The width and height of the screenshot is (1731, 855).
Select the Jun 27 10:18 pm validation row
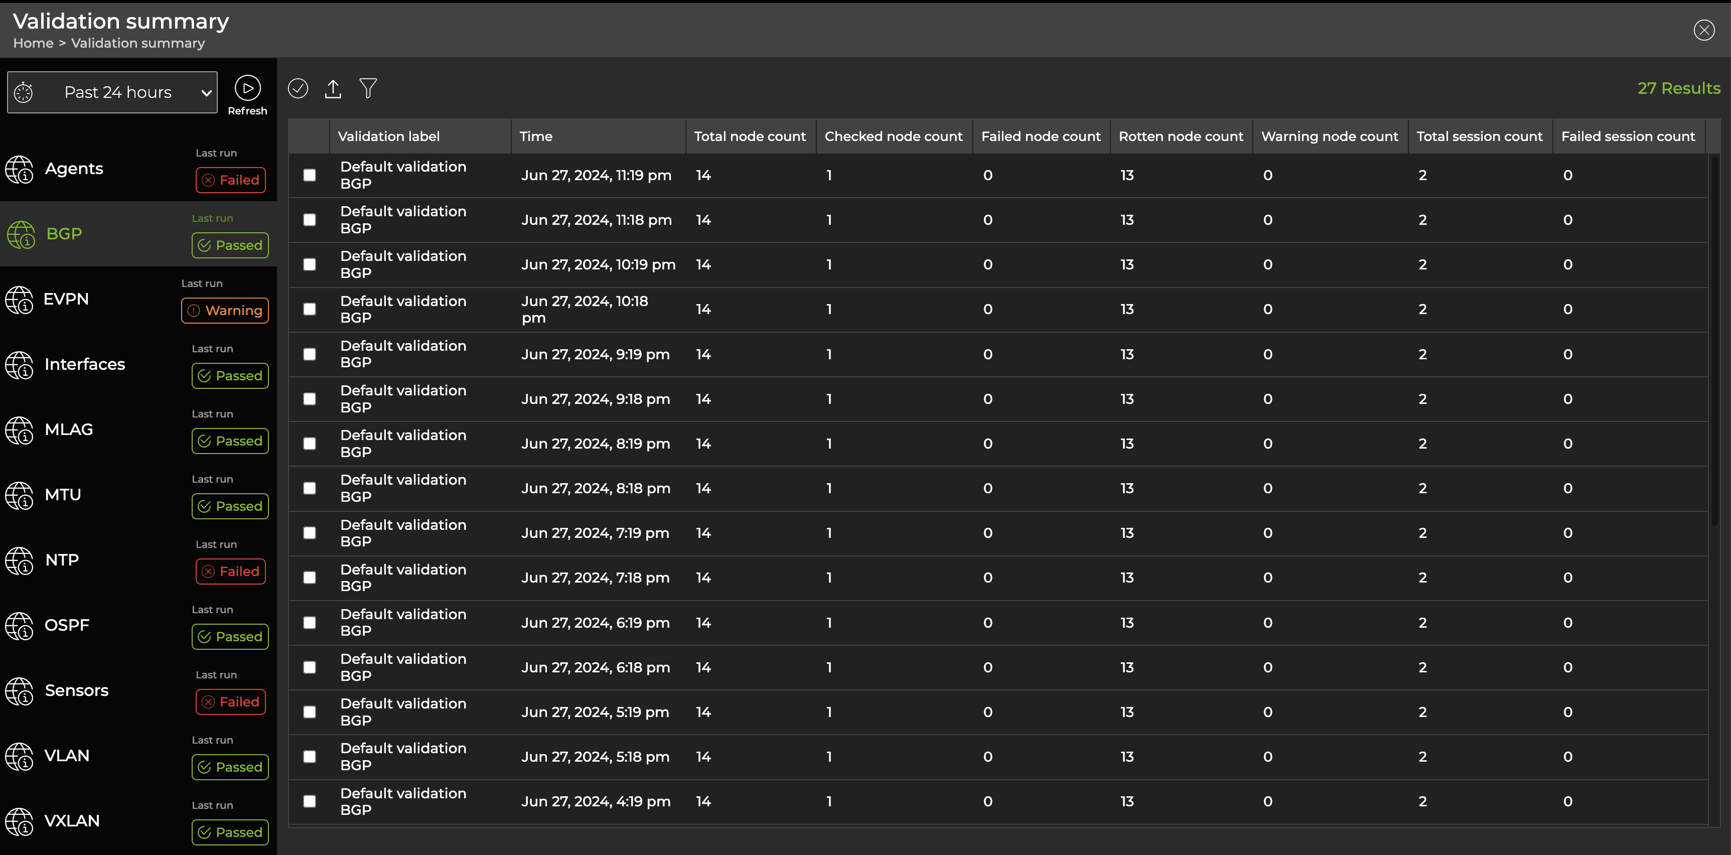pyautogui.click(x=309, y=309)
